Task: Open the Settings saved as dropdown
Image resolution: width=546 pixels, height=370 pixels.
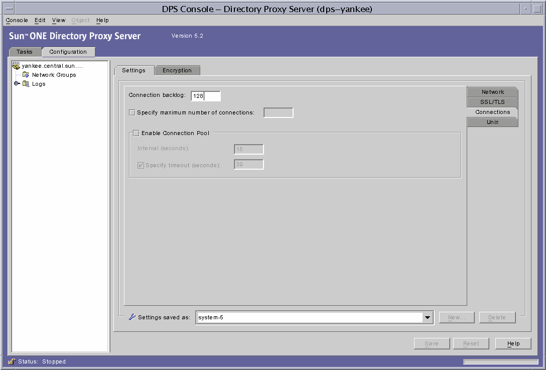Action: pos(427,317)
